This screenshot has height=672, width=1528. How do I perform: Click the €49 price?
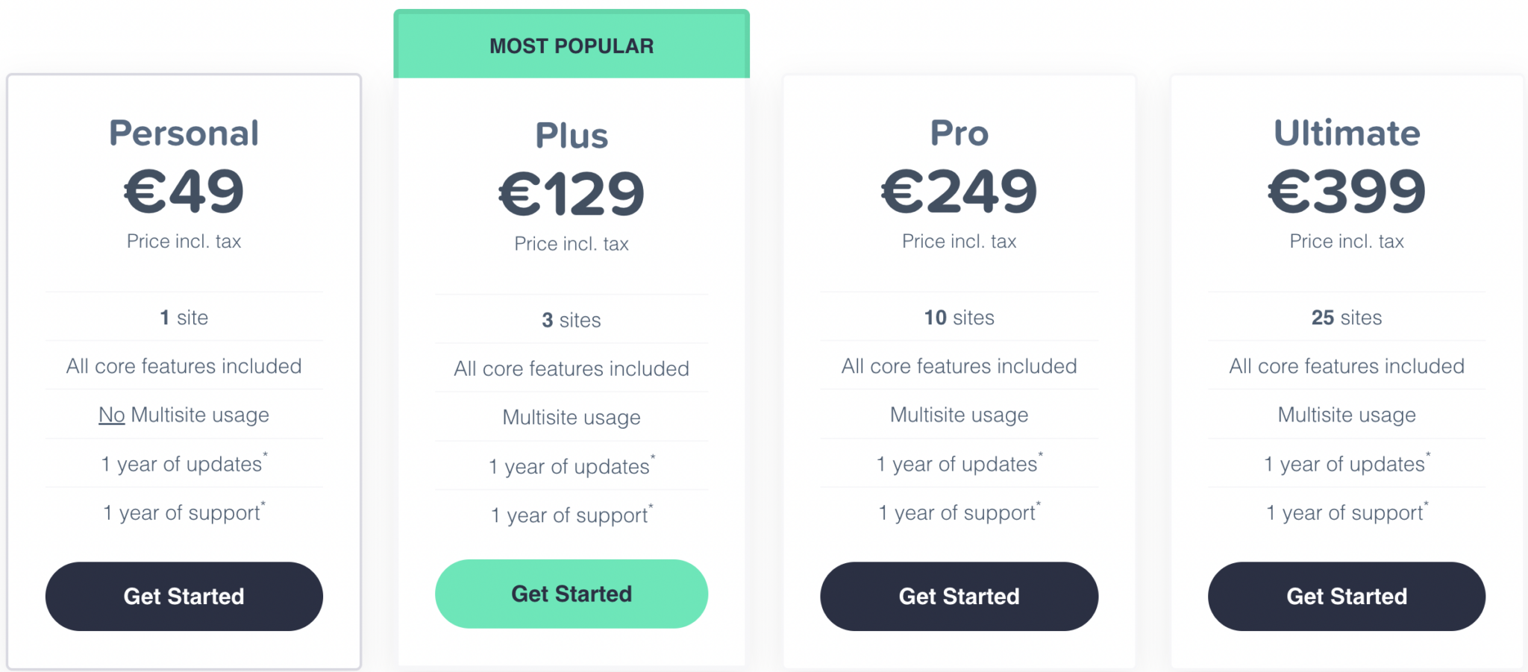click(x=184, y=191)
